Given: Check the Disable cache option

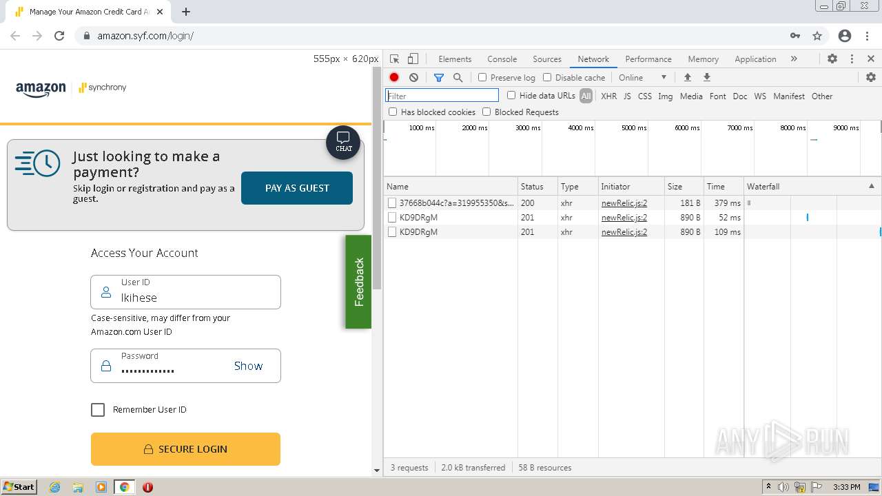Looking at the screenshot, I should pyautogui.click(x=547, y=78).
